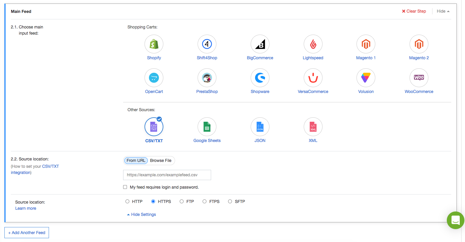The height and width of the screenshot is (242, 465).
Task: Click Add Another Feed button
Action: [x=27, y=233]
